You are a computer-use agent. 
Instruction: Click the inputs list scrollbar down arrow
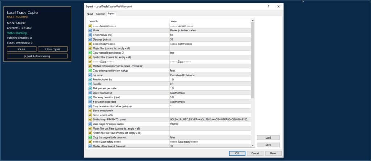(253, 145)
